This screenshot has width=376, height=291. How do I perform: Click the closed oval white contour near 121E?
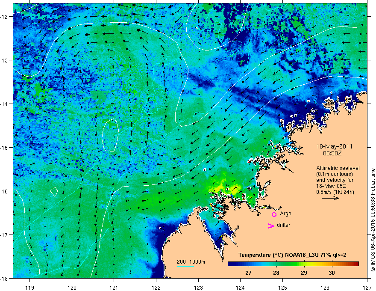[110, 135]
